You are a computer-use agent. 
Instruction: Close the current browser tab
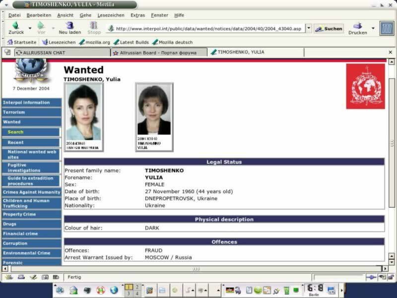(x=390, y=52)
